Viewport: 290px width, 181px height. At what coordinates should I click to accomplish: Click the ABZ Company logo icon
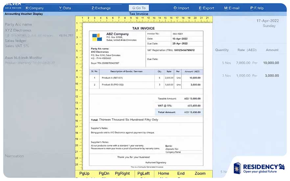coord(97,37)
